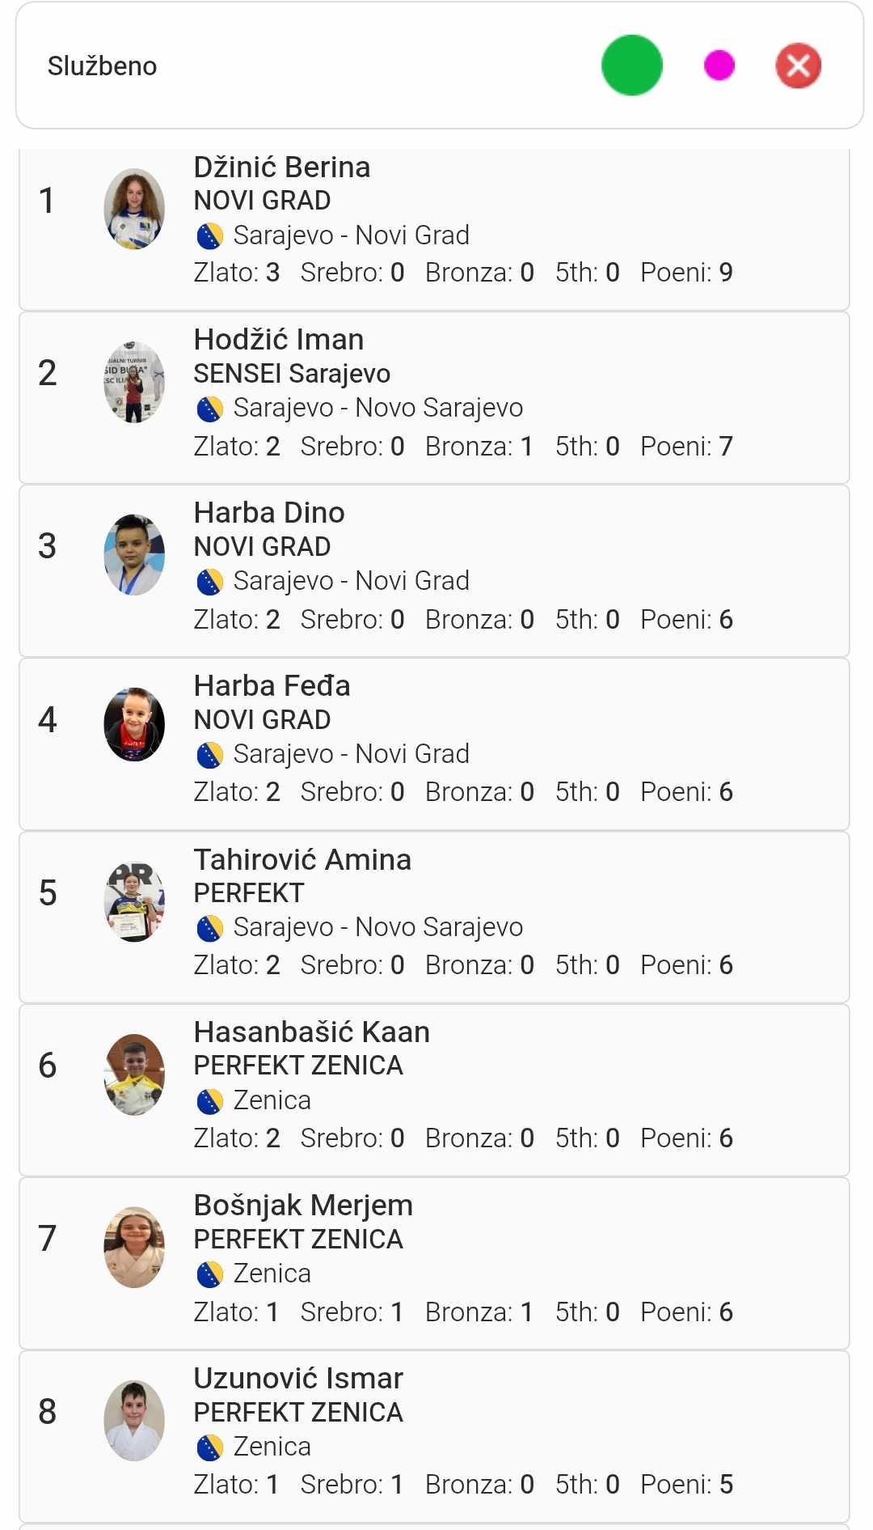Open Hodžić Iman's profile photo
873x1530 pixels.
pos(134,382)
